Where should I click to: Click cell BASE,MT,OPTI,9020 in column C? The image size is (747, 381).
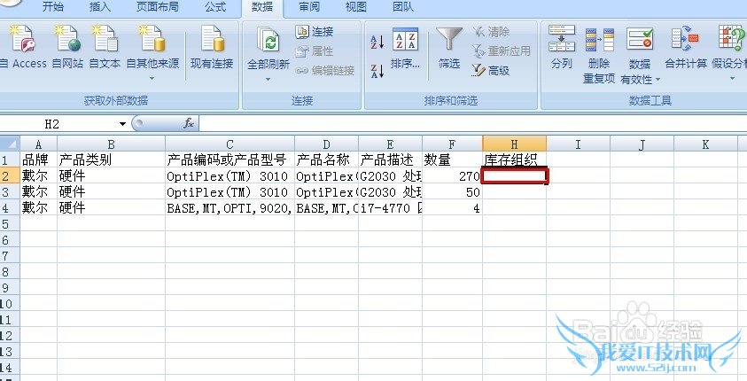(230, 207)
